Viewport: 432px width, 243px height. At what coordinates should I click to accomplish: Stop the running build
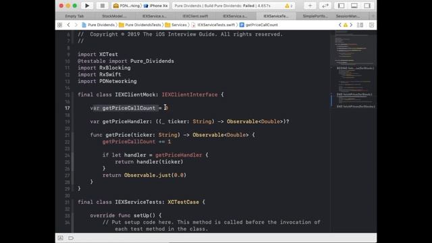click(x=102, y=5)
